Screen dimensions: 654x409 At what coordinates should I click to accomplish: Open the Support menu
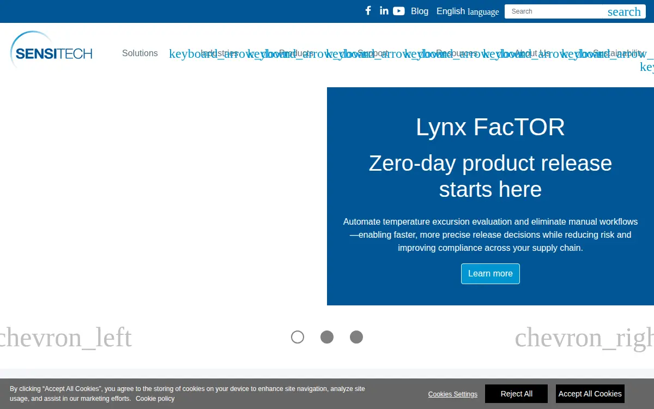coord(373,53)
